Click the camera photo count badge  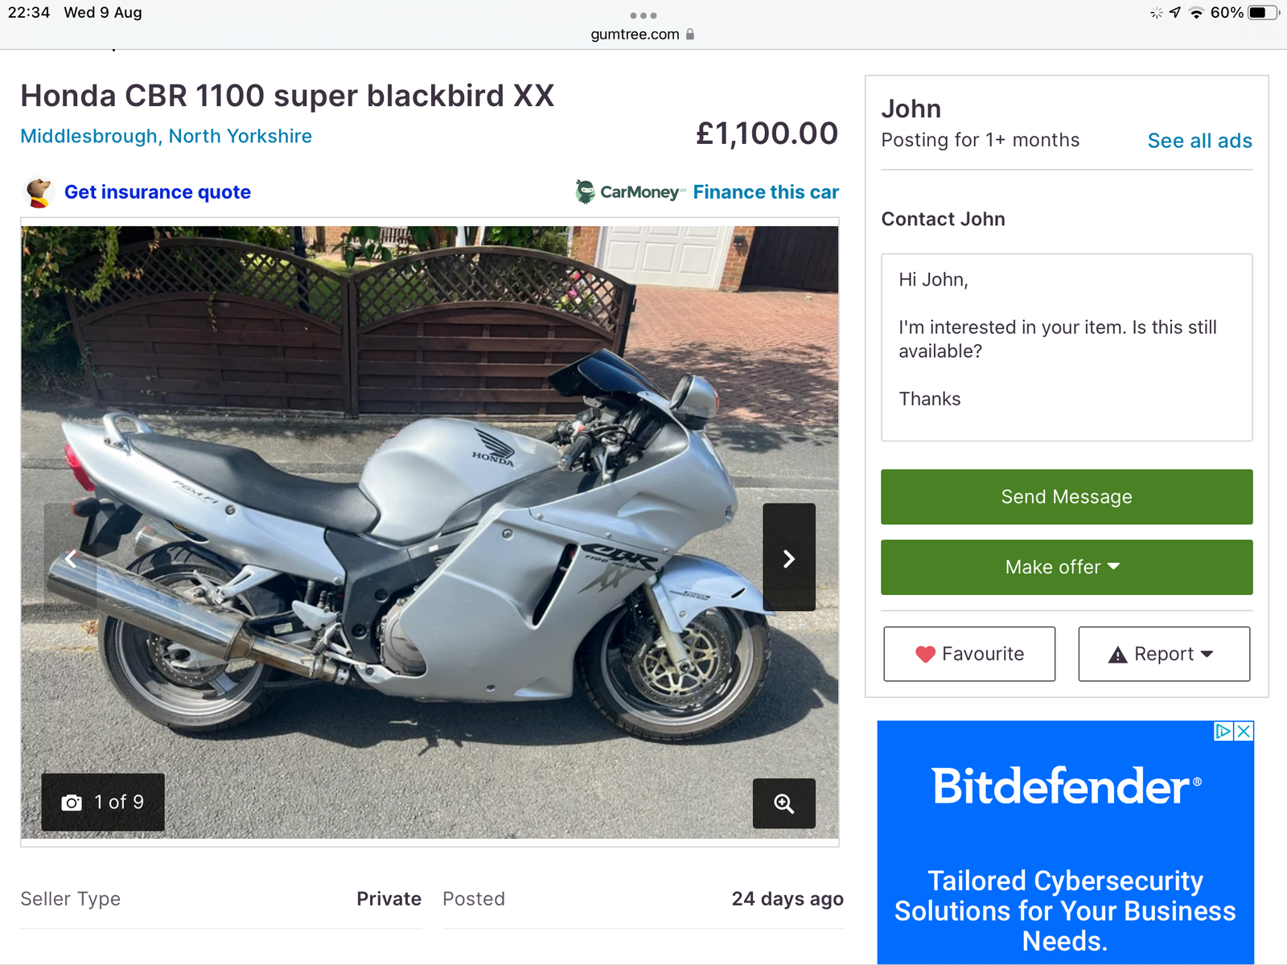(x=103, y=802)
